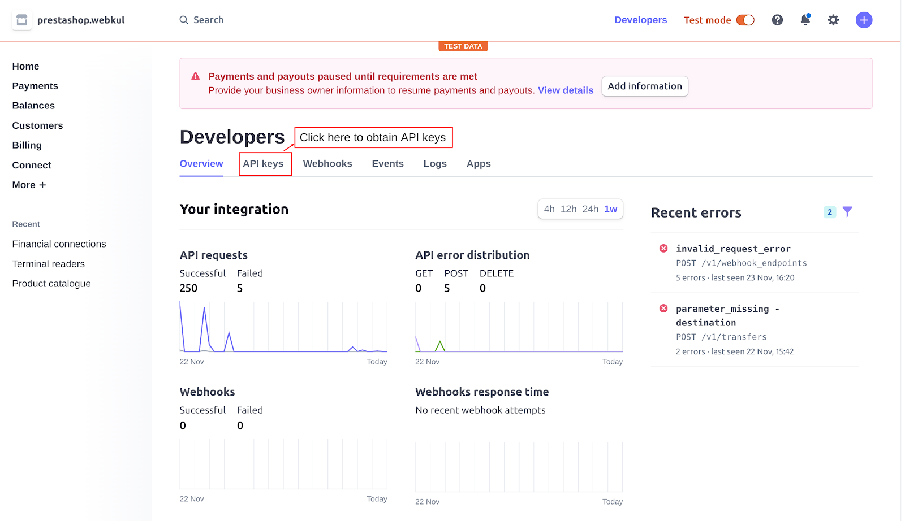The height and width of the screenshot is (521, 905).
Task: Expand the More + sidebar item
Action: [x=29, y=185]
